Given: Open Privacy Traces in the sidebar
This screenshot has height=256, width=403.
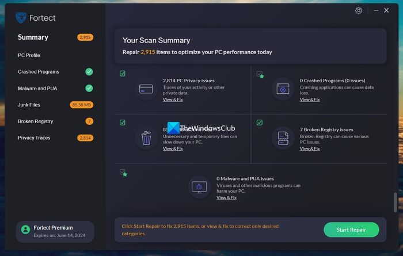Looking at the screenshot, I should (x=34, y=138).
